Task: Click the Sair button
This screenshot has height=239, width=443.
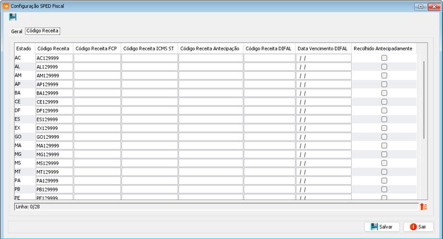Action: coord(418,227)
